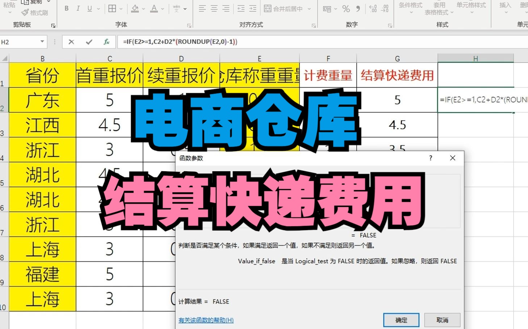Cancel formula entry with X icon
The image size is (528, 329).
click(71, 42)
